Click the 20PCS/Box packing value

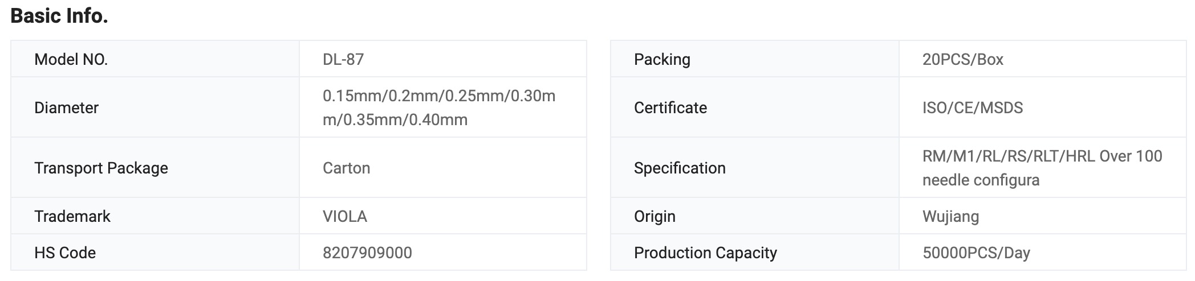(x=963, y=59)
